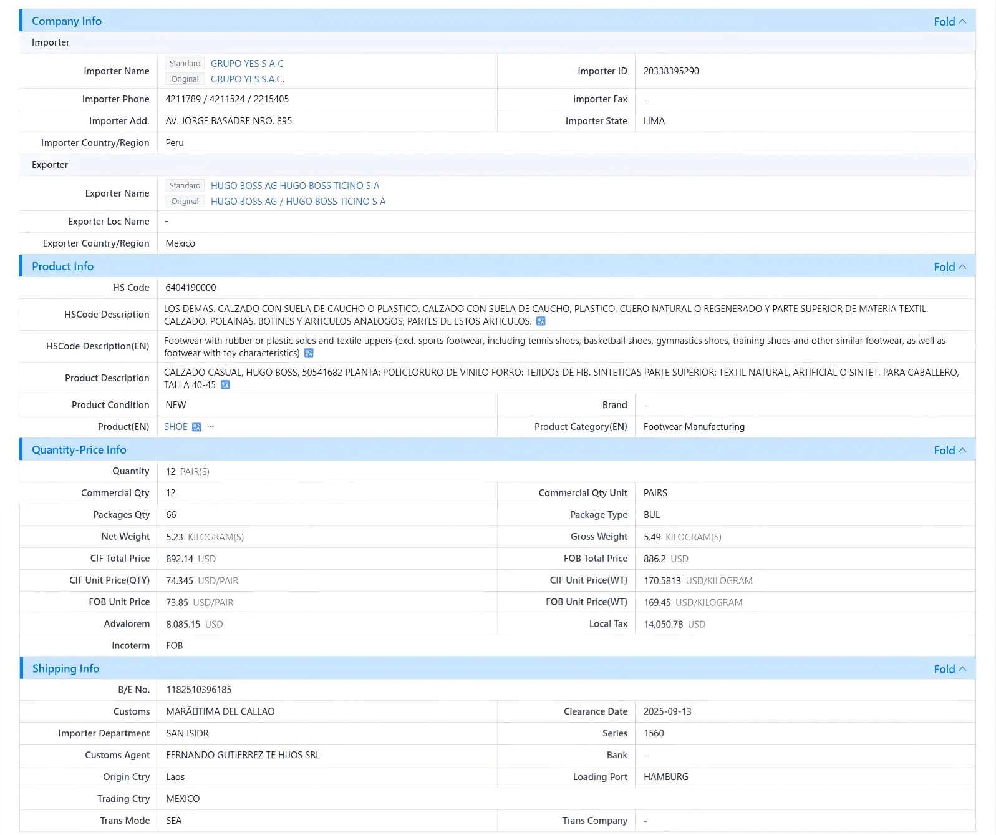996x835 pixels.
Task: Click the HS Code value 6404190000
Action: click(191, 288)
